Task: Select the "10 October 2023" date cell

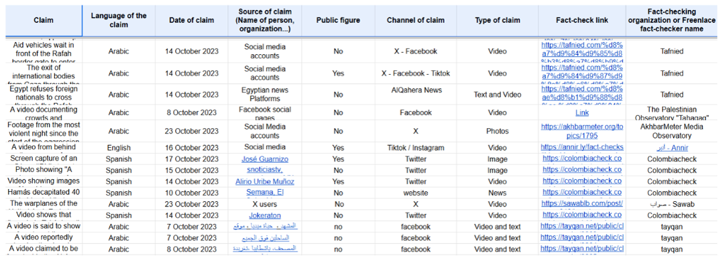Action: tap(192, 193)
